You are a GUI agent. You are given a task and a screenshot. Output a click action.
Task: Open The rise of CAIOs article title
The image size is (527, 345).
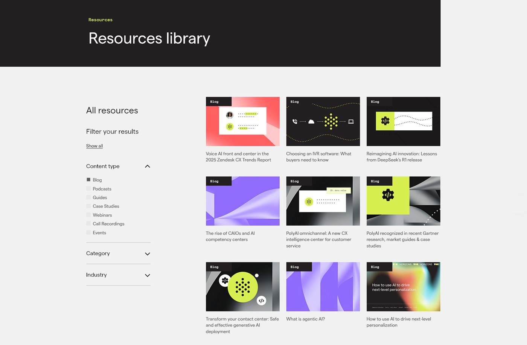[230, 236]
